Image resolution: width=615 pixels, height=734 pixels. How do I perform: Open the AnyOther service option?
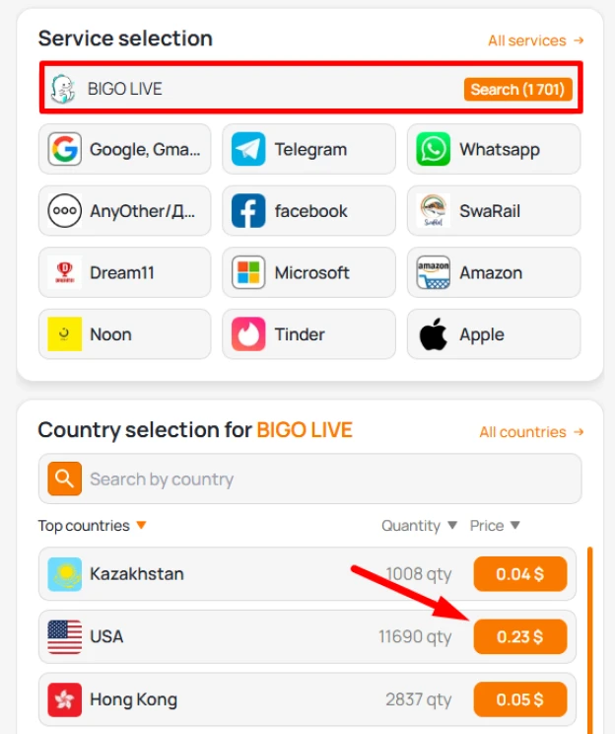coord(125,211)
